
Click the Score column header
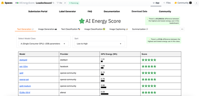pyautogui.click(x=161, y=54)
